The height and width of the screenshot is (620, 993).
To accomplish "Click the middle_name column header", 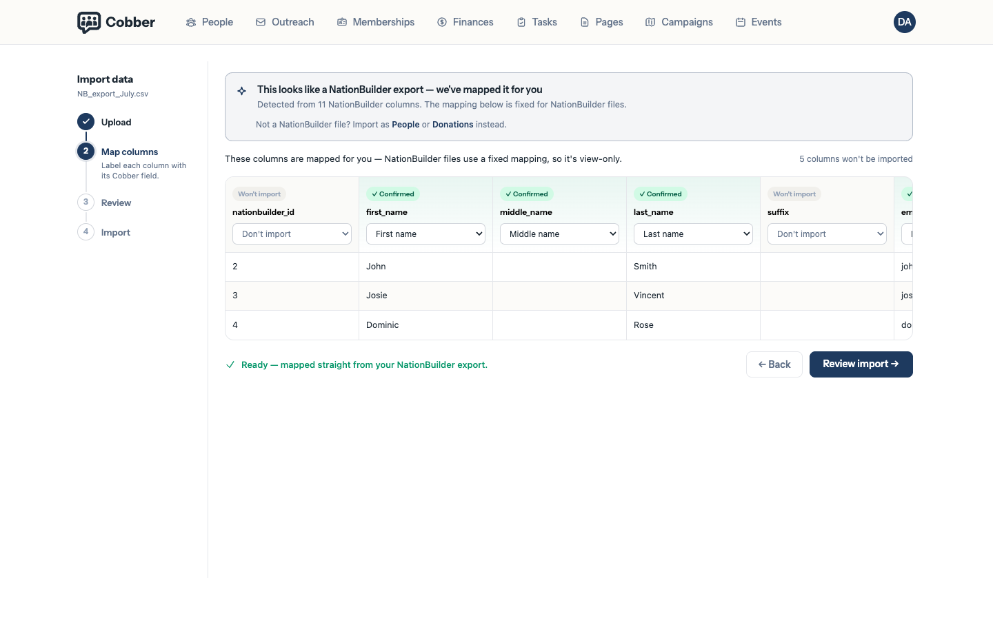I will click(x=526, y=212).
